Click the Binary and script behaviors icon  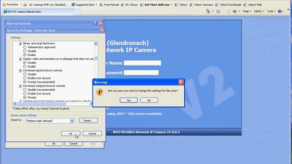click(20, 43)
